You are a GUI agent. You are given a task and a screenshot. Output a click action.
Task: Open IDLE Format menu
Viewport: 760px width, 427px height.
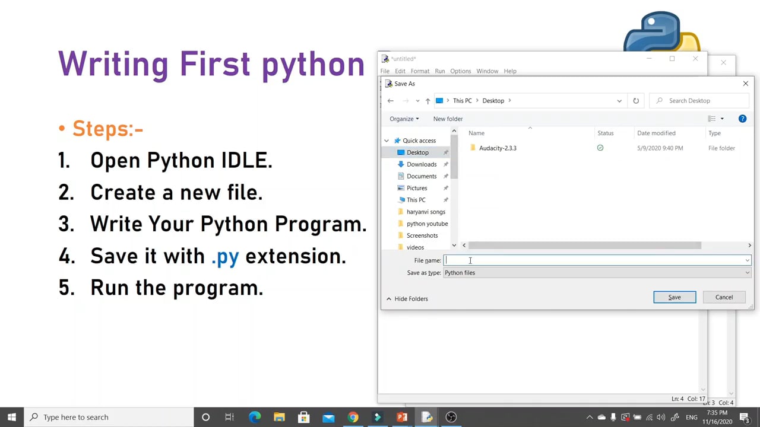point(420,71)
